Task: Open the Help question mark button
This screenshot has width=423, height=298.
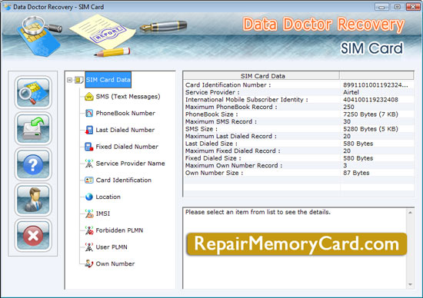Action: pyautogui.click(x=33, y=164)
